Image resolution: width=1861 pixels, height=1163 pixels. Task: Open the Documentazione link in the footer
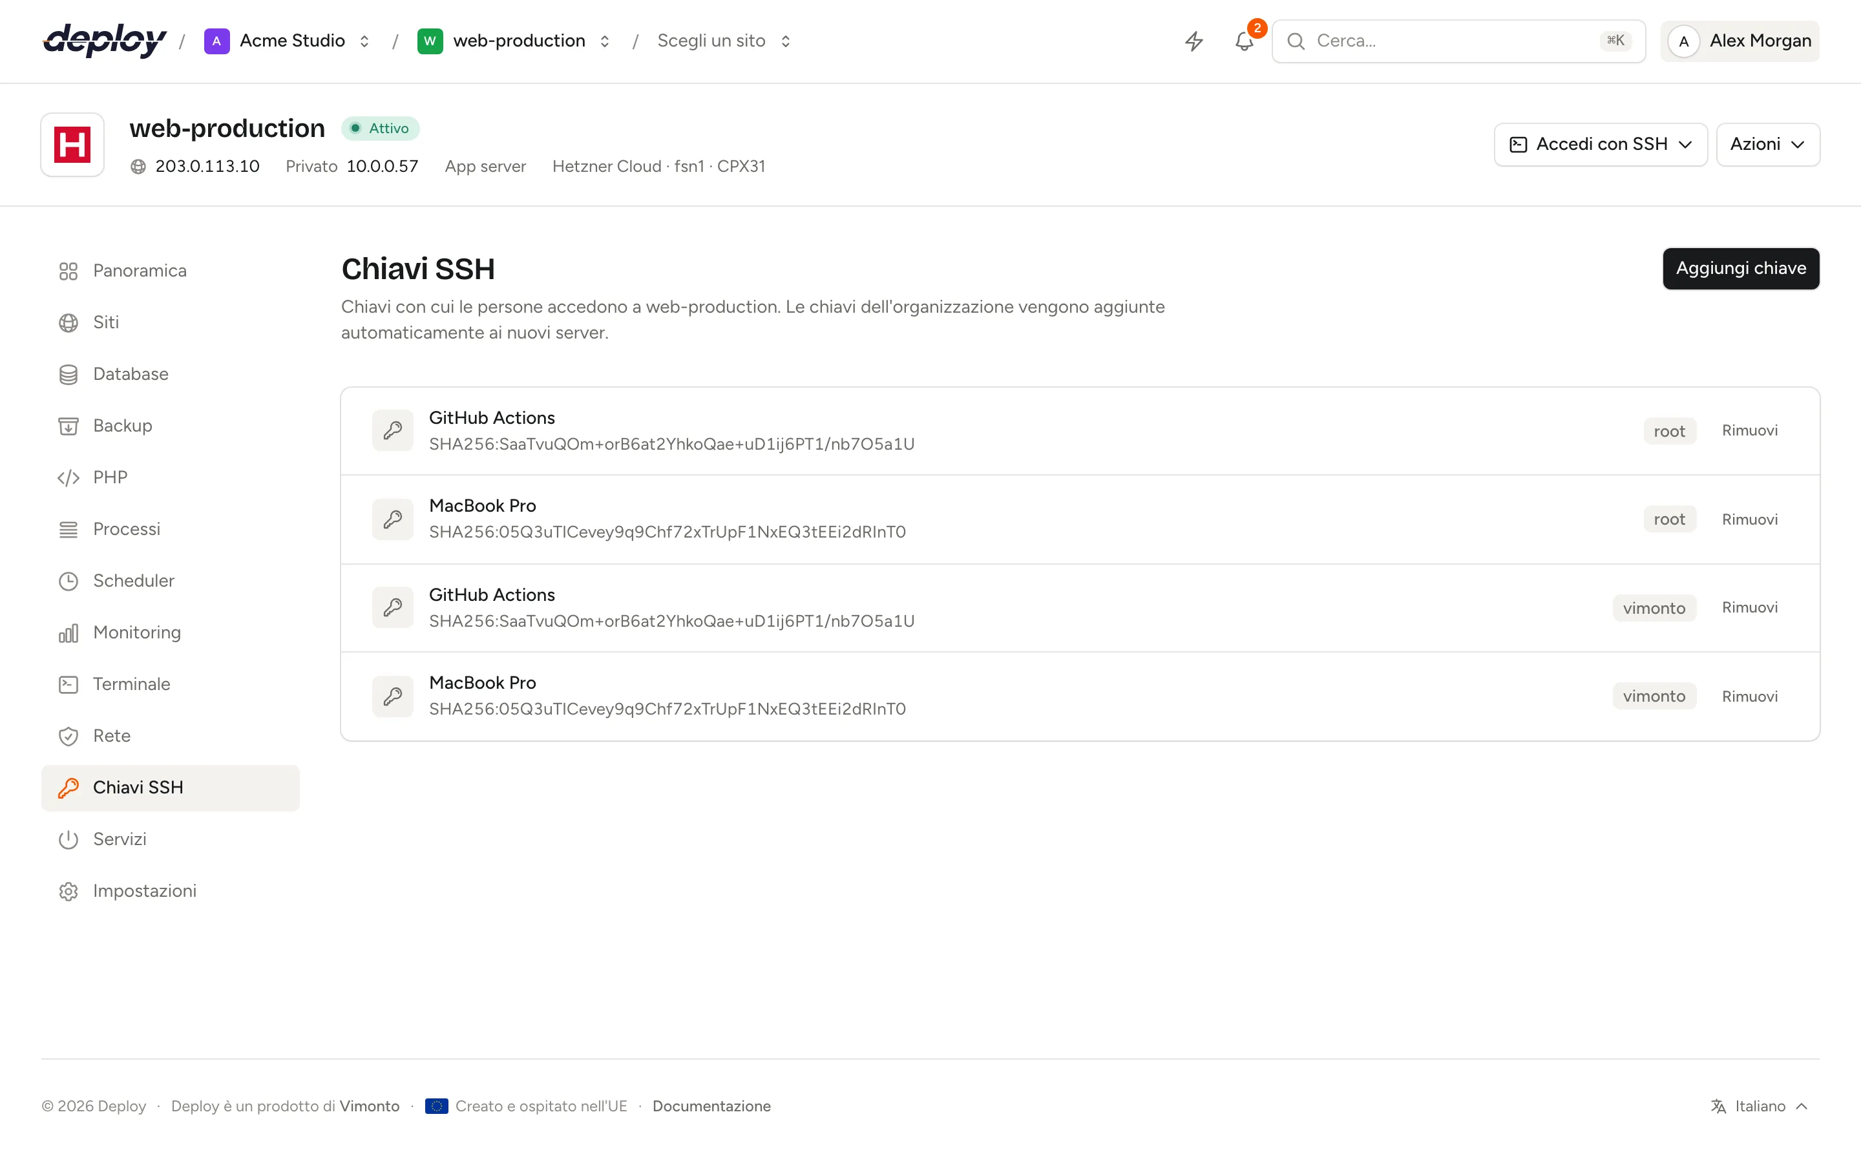[711, 1106]
